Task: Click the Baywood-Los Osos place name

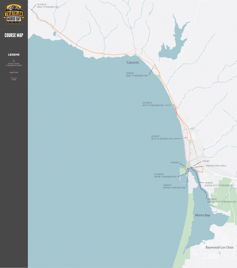Action: point(219,247)
